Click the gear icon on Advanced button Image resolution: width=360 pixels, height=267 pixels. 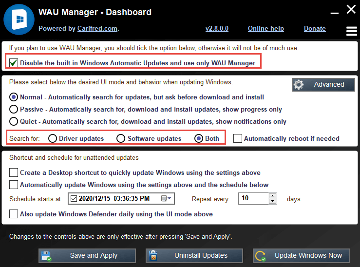coord(299,85)
